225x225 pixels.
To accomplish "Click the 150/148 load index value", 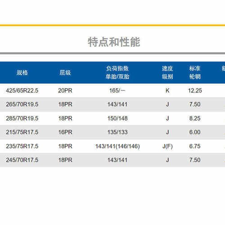I will [117, 118].
